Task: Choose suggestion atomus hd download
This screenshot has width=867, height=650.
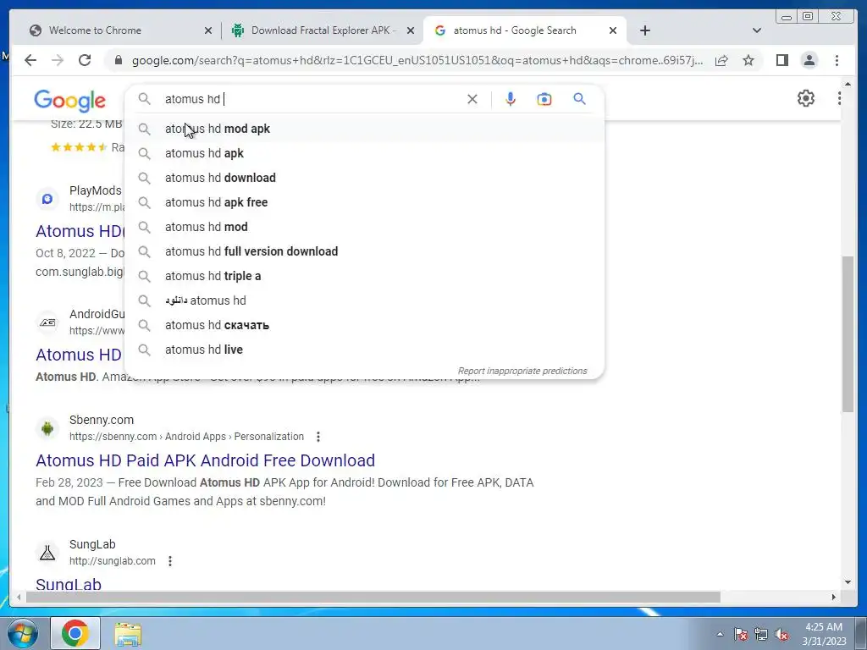Action: [364, 178]
